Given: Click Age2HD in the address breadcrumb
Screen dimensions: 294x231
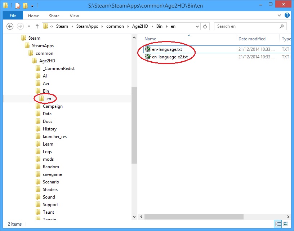Looking at the screenshot, I should tap(140, 26).
